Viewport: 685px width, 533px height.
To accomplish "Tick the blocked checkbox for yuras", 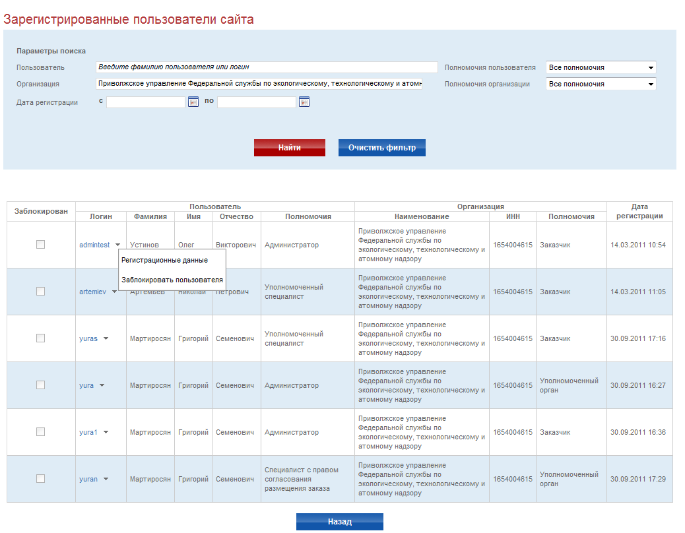I will (x=41, y=338).
